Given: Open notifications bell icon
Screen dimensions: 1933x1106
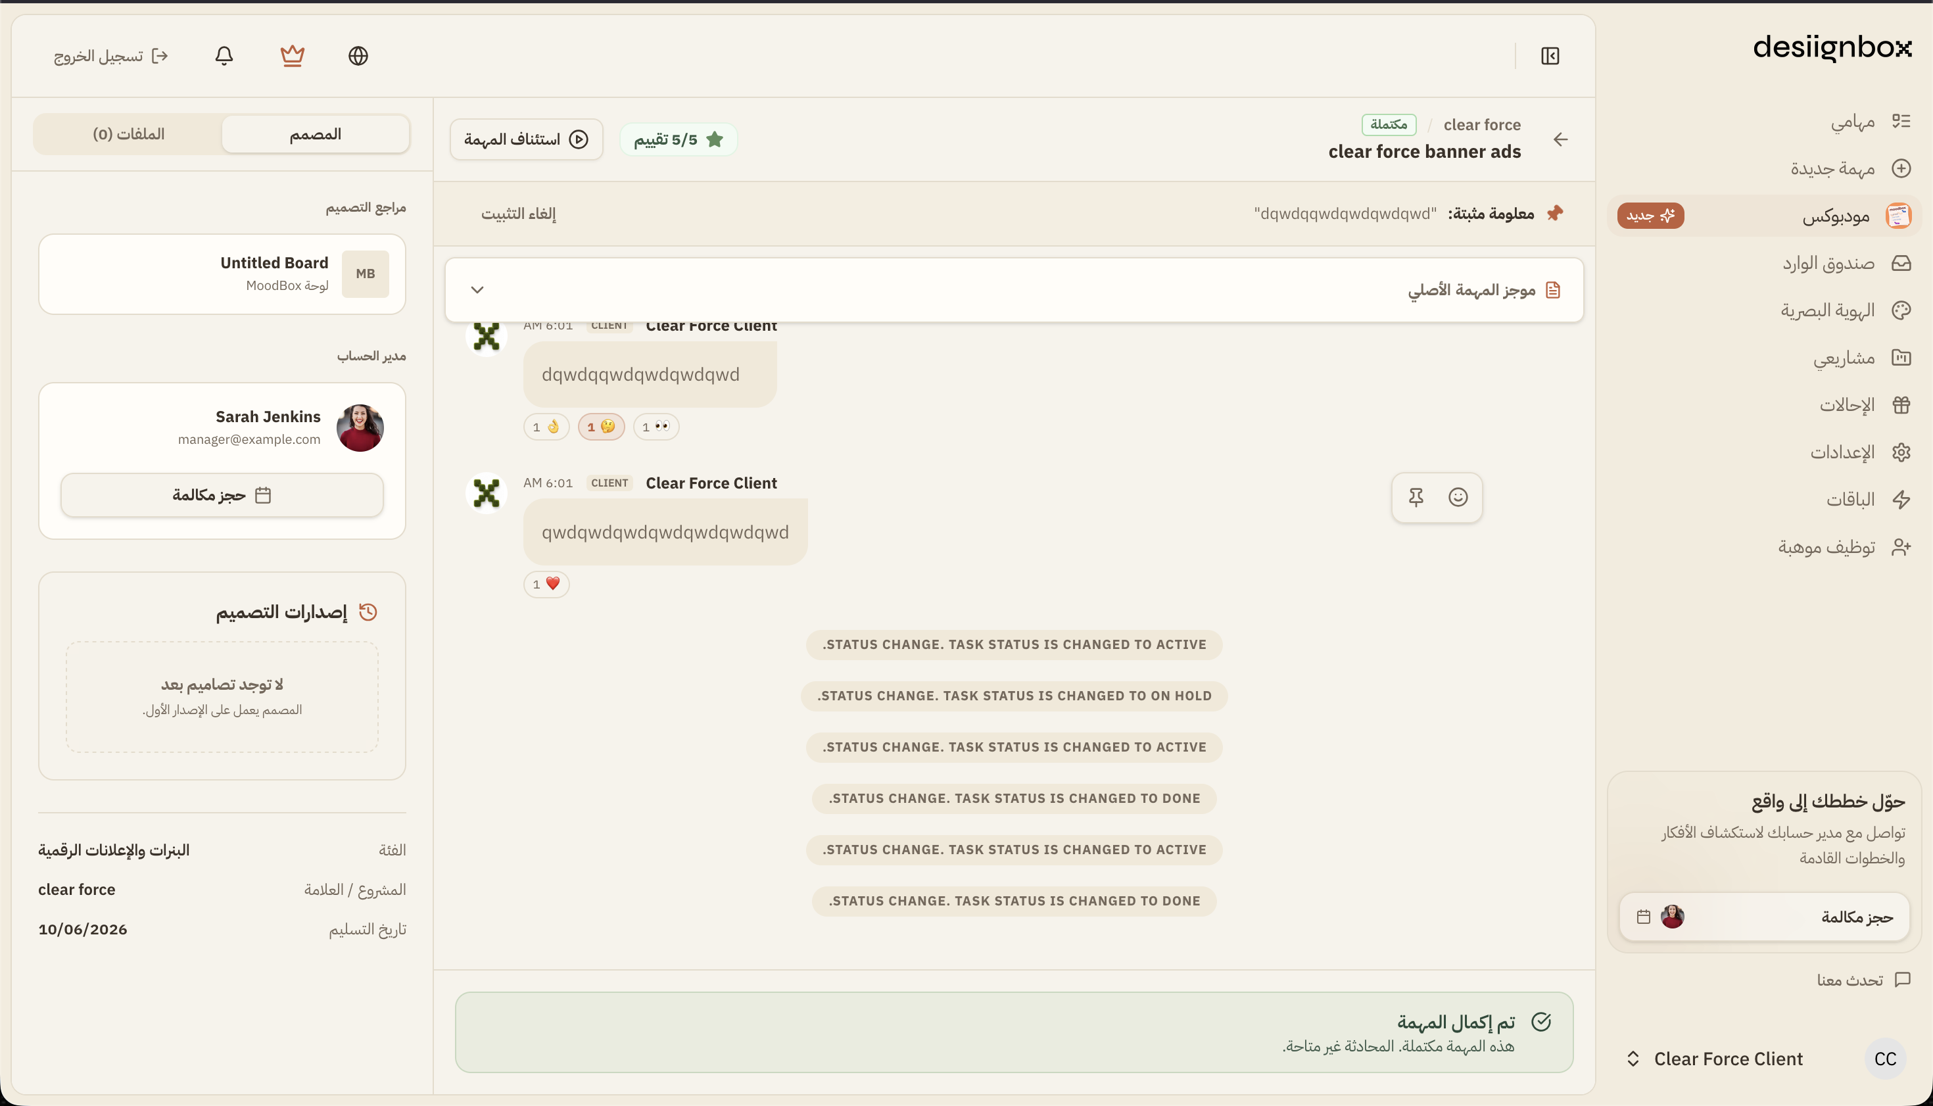Looking at the screenshot, I should click(224, 55).
